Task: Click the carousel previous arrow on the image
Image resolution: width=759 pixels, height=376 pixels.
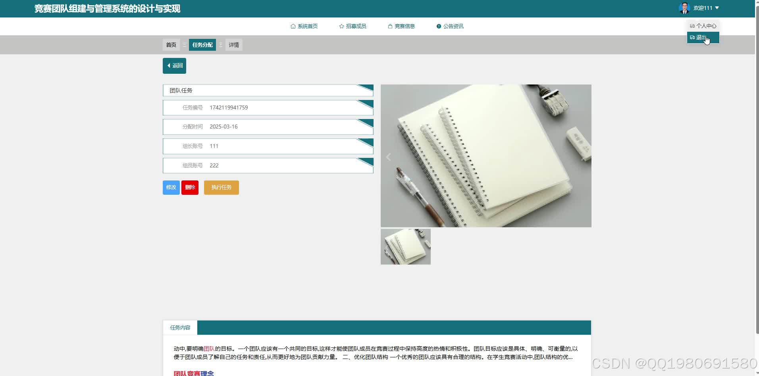Action: (388, 157)
